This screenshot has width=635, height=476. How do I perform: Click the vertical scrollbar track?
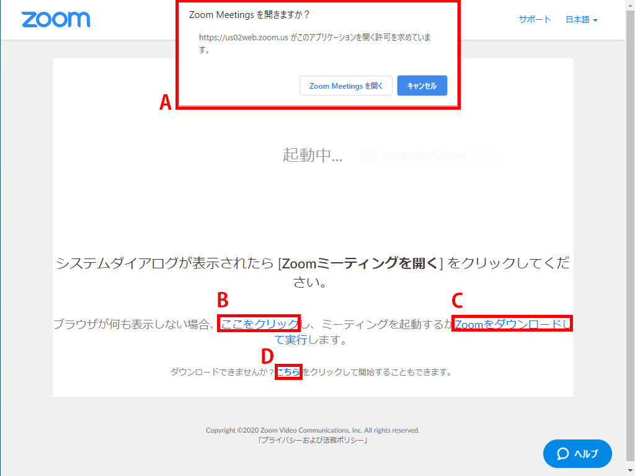click(630, 238)
